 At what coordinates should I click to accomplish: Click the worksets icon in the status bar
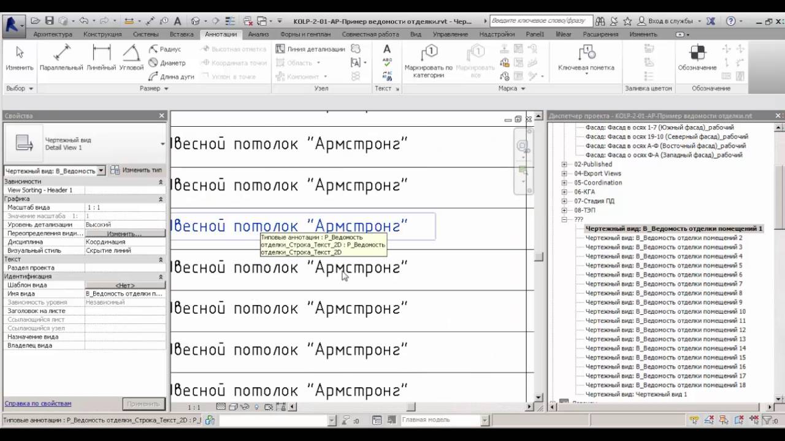pos(210,420)
